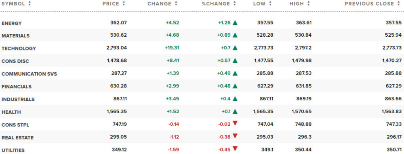Screen dimensions: 404x154
Task: Open the ENERGY sector symbol
Action: [x=12, y=23]
